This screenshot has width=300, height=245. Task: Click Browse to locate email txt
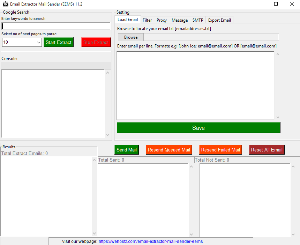point(131,37)
